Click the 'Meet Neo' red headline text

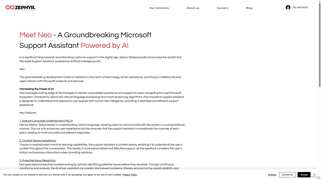[35, 35]
